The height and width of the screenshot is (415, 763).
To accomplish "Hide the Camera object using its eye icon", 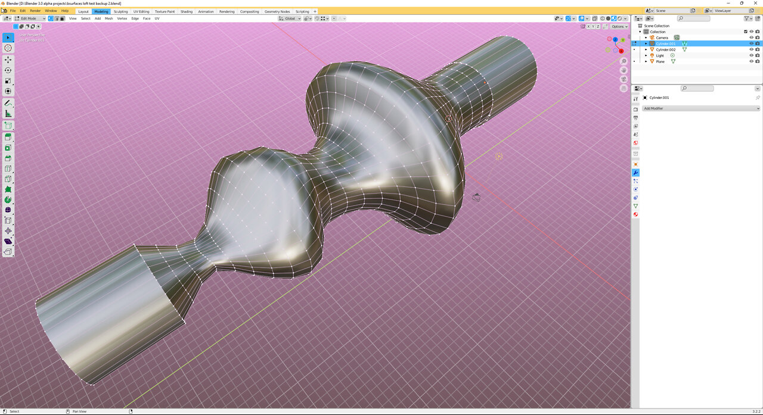I will pyautogui.click(x=751, y=38).
